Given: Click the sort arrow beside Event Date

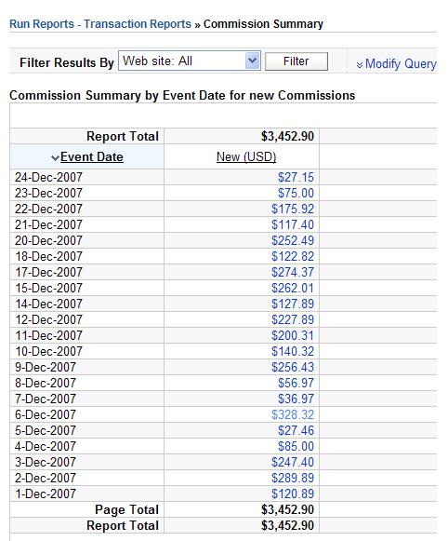Looking at the screenshot, I should (x=55, y=158).
